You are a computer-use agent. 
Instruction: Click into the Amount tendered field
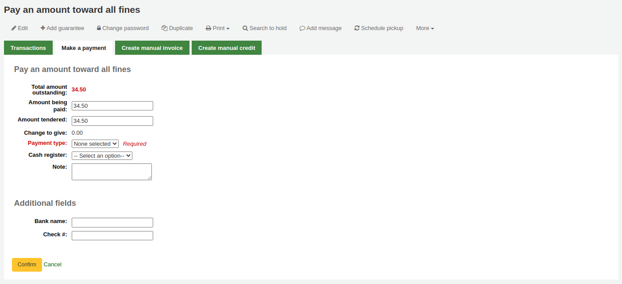(112, 121)
